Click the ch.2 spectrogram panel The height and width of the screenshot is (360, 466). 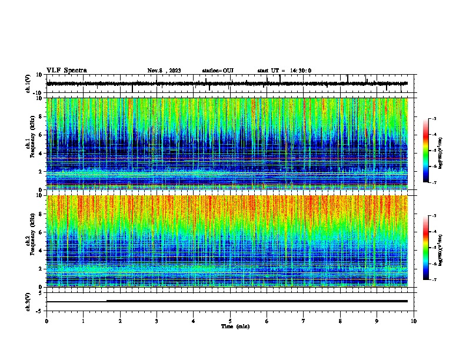click(x=227, y=241)
